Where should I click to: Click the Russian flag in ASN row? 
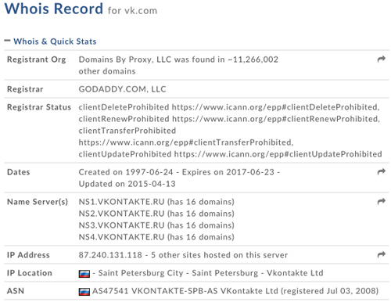coord(84,292)
